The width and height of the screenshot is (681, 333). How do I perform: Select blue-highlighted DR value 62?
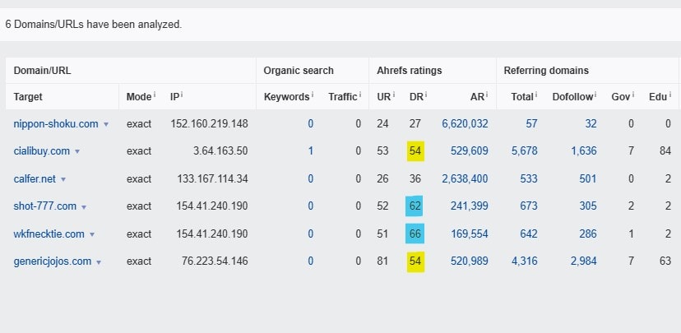pos(415,206)
